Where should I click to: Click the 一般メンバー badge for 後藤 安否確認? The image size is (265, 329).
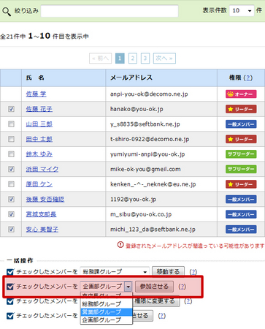coord(241,200)
